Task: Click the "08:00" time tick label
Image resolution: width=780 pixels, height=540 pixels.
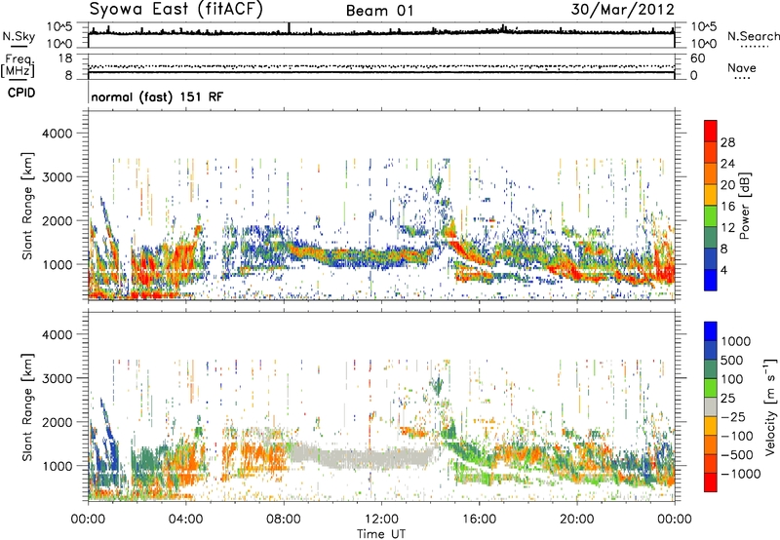Action: 284,520
